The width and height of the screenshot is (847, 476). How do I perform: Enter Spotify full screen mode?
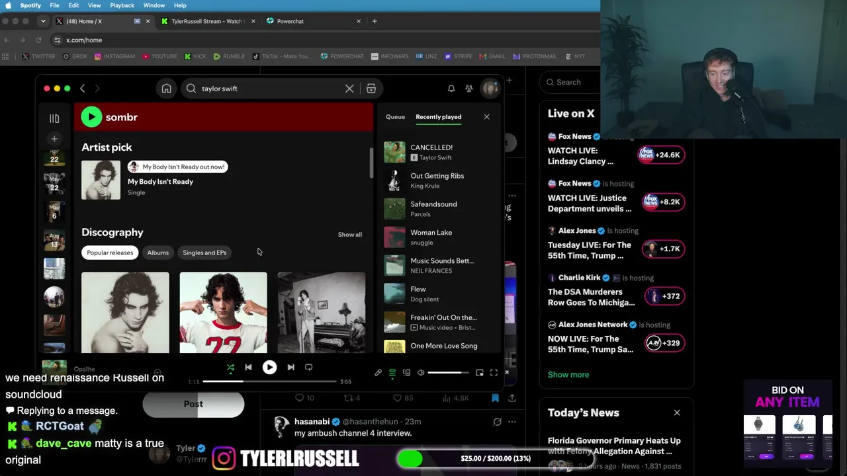point(494,373)
